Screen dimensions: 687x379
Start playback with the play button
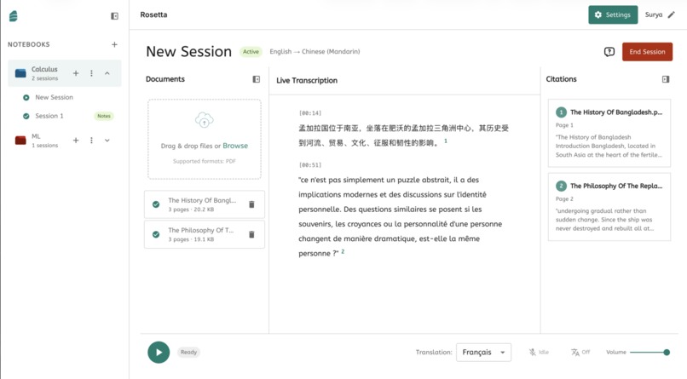159,353
